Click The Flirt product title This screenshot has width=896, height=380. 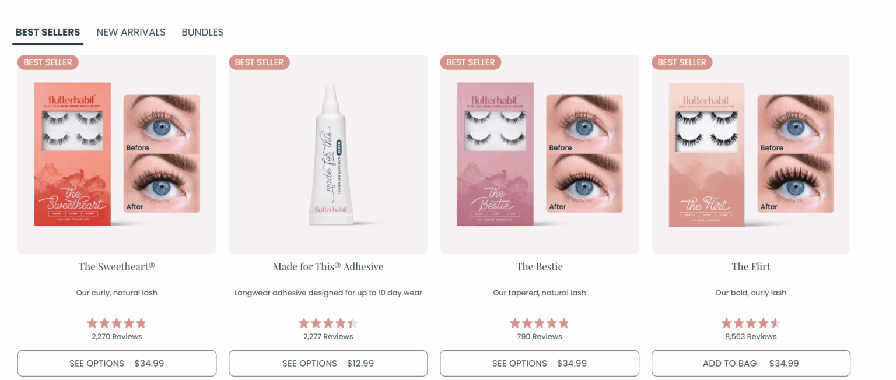[x=751, y=266]
